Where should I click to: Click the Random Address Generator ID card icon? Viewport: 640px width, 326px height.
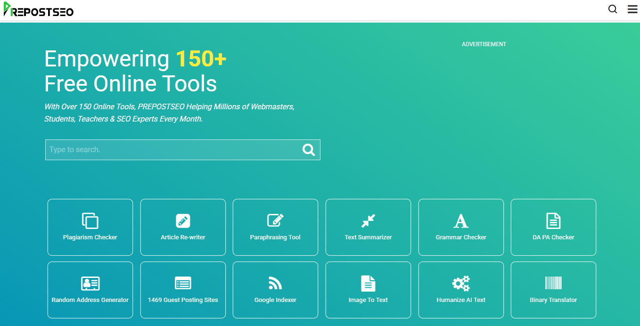[90, 283]
